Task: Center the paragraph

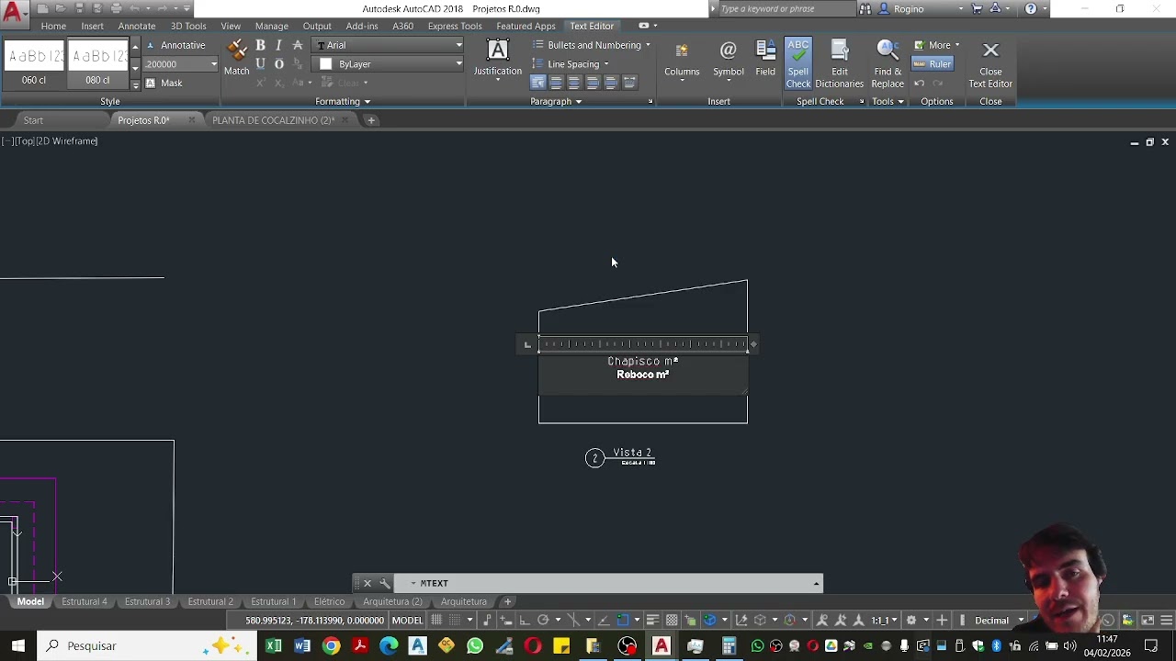Action: [x=574, y=83]
